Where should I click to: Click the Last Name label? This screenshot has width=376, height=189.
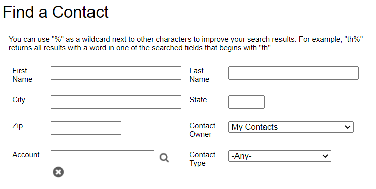(x=199, y=75)
